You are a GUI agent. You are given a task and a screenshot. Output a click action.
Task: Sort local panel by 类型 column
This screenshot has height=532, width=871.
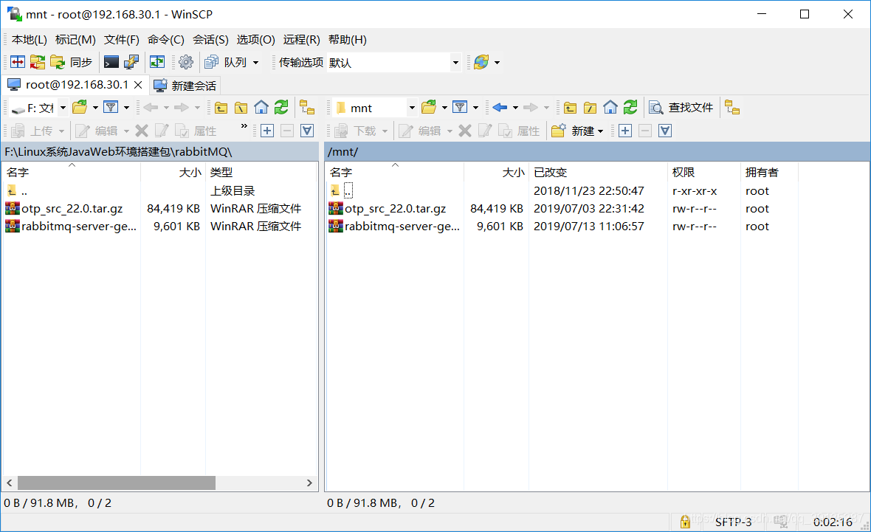(x=260, y=172)
